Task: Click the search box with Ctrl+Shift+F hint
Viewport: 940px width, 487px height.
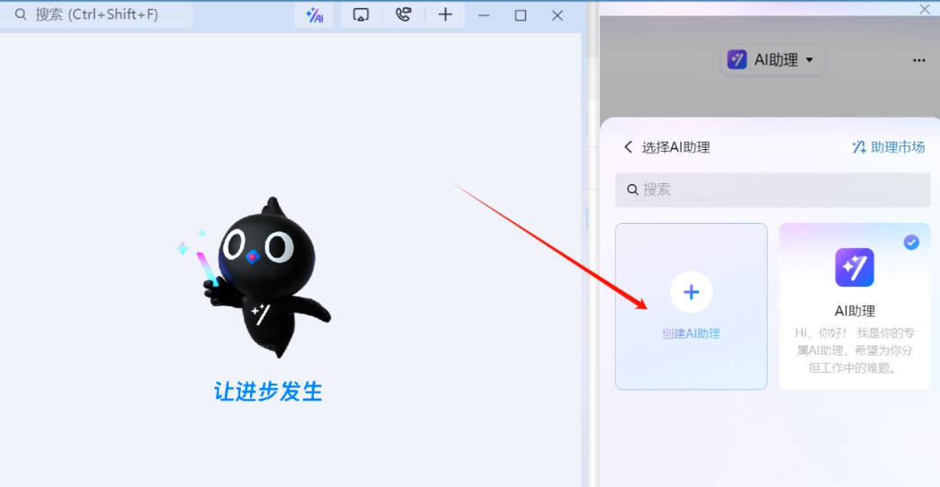Action: point(96,14)
